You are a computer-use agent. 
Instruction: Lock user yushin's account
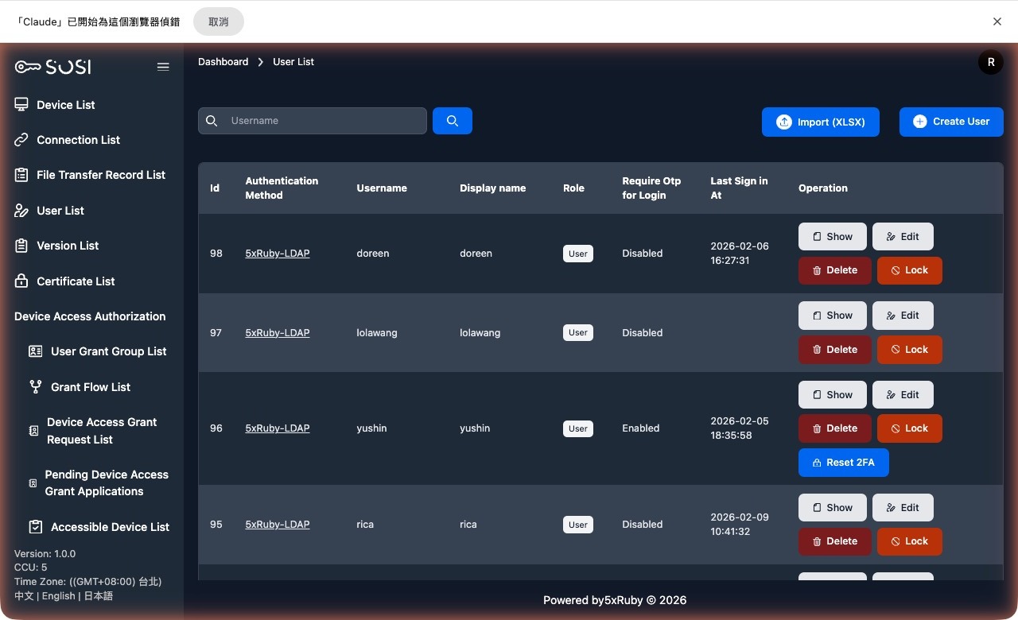909,428
